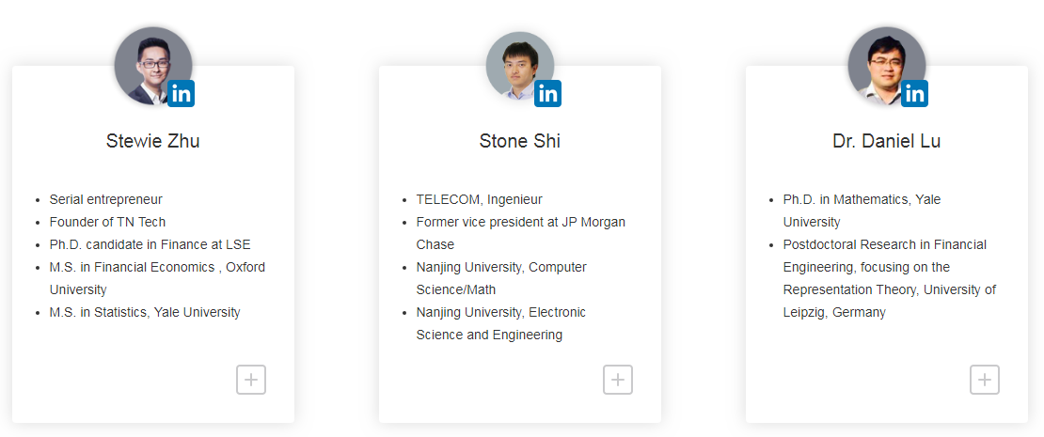Screen dimensions: 1044x437
Task: Select the Stone Shi name heading
Action: 520,141
